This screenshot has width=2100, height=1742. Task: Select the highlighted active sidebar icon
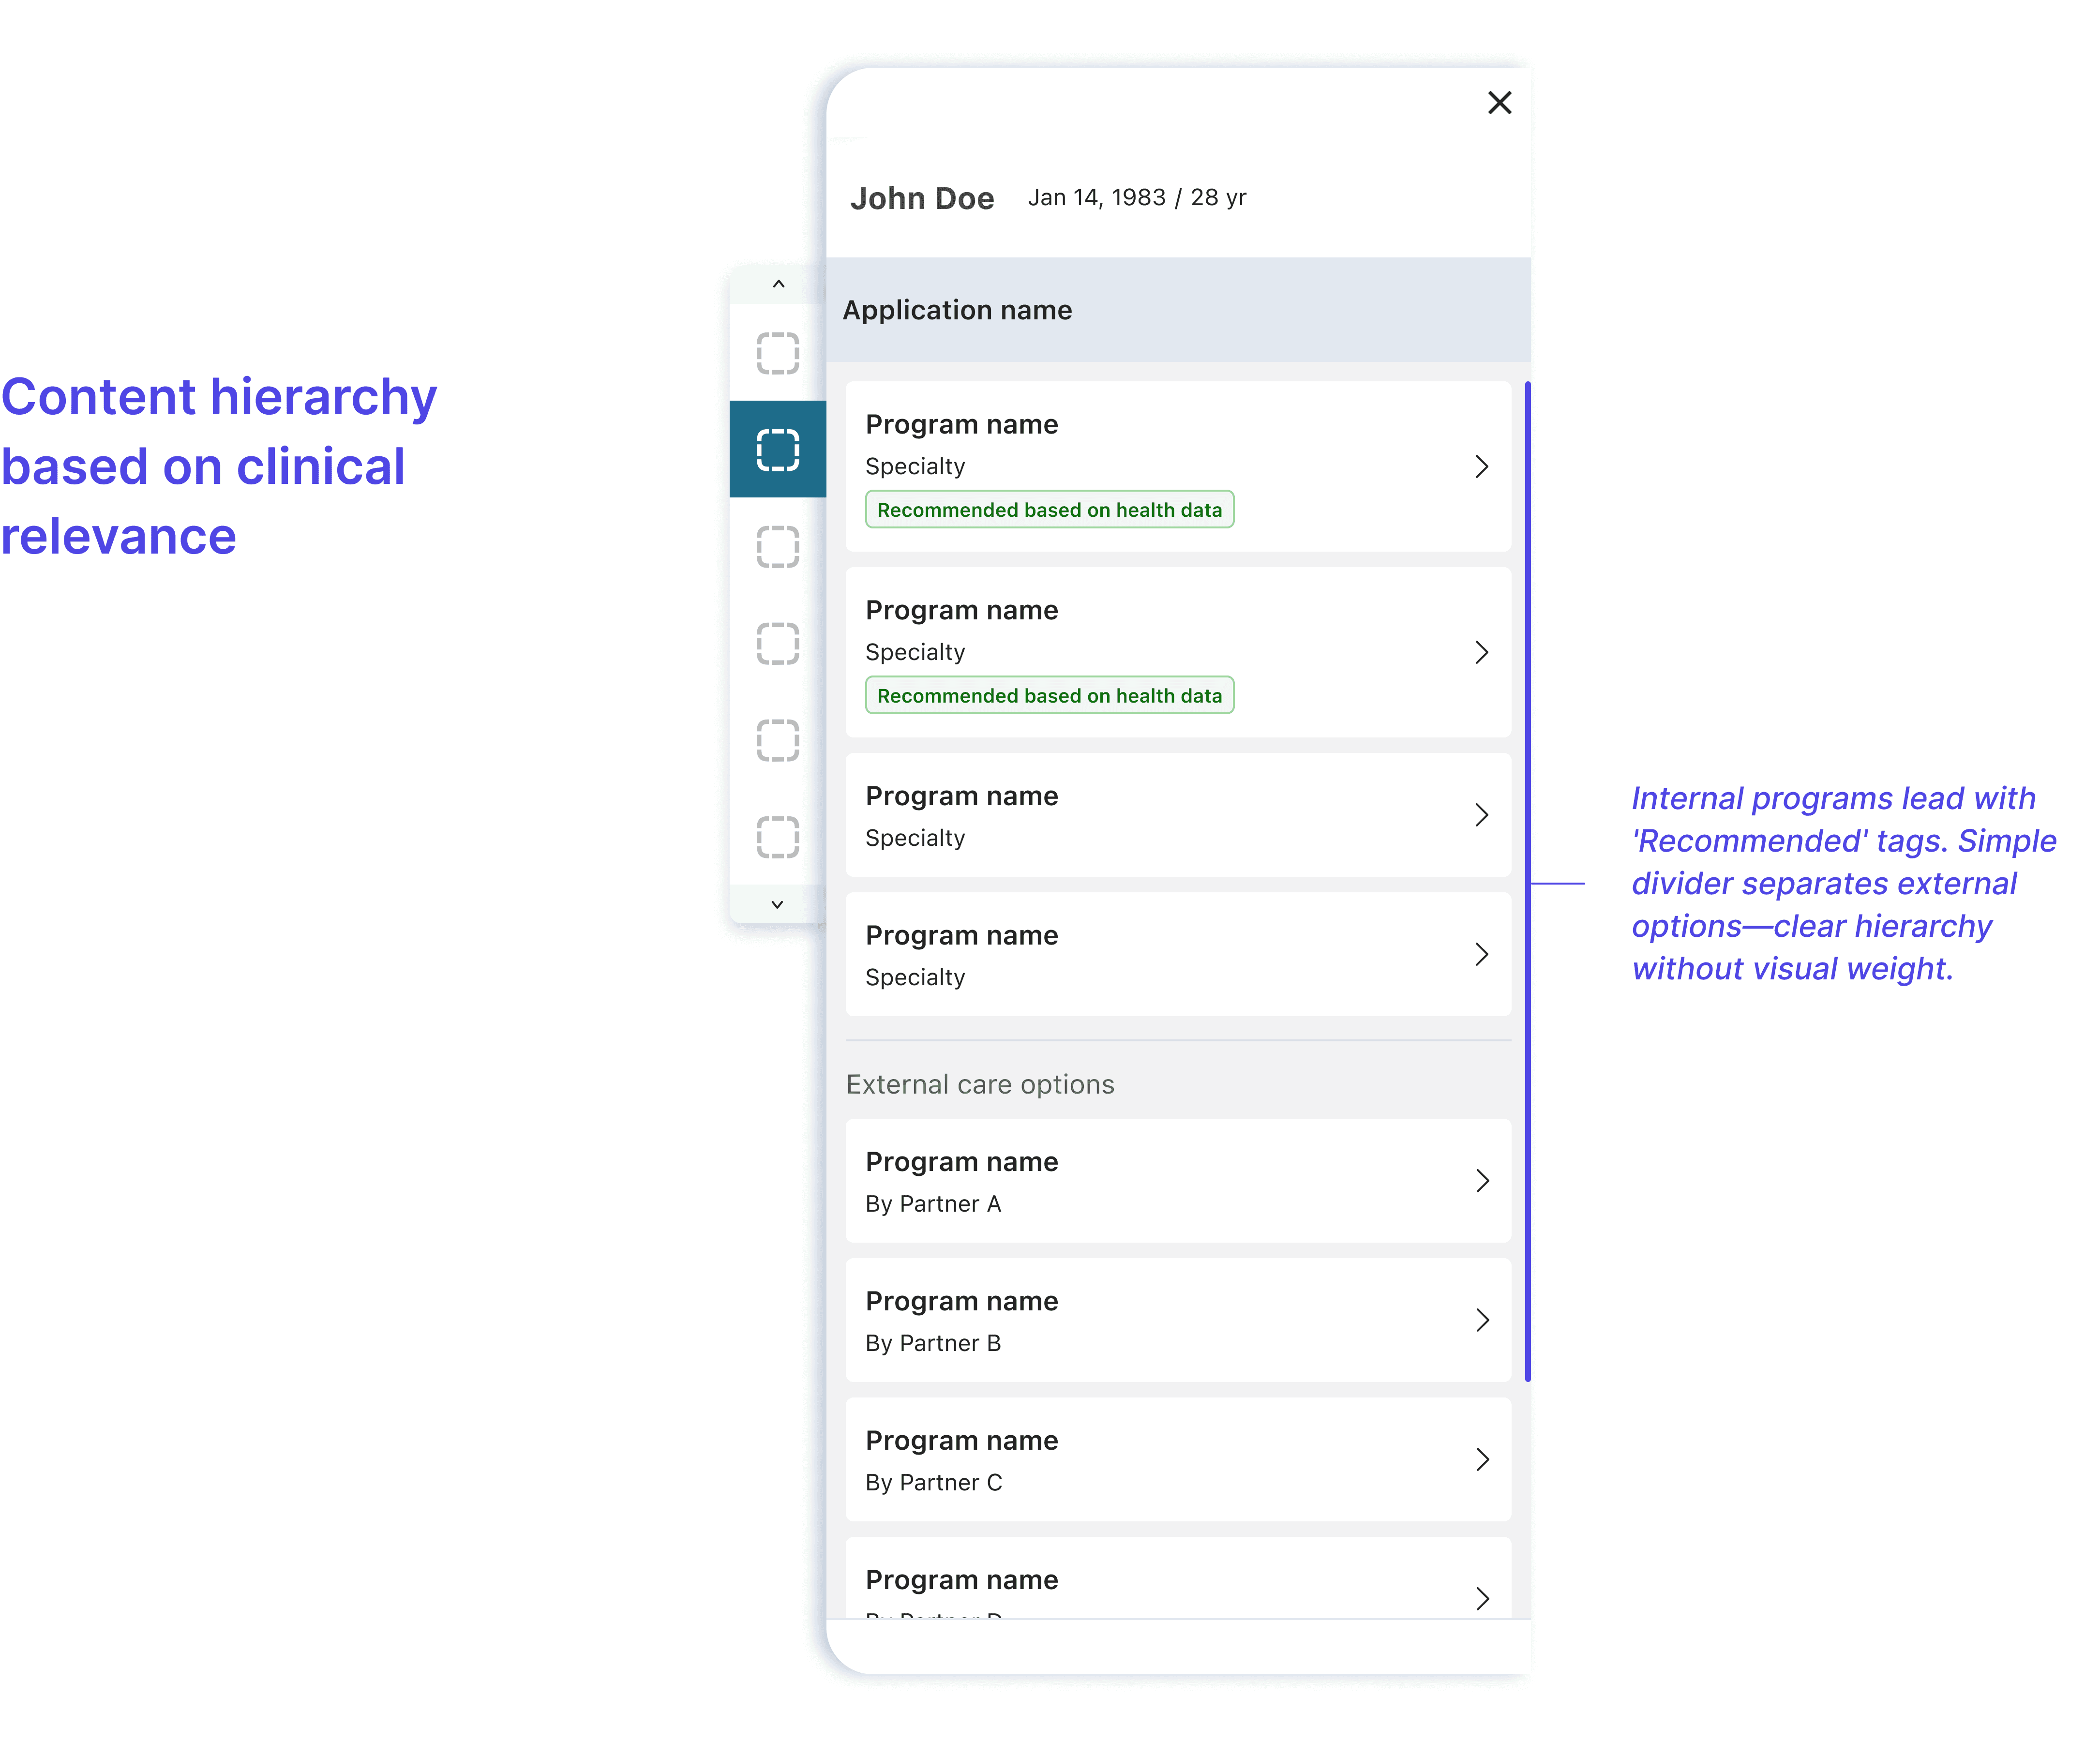coord(777,449)
